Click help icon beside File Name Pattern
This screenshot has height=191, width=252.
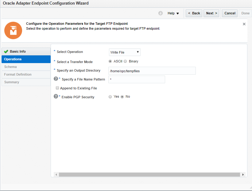(x=56, y=79)
